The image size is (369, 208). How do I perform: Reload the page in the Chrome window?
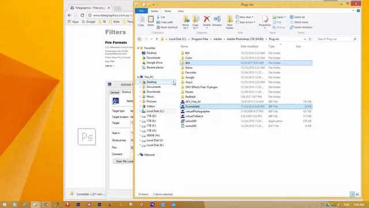coord(82,16)
